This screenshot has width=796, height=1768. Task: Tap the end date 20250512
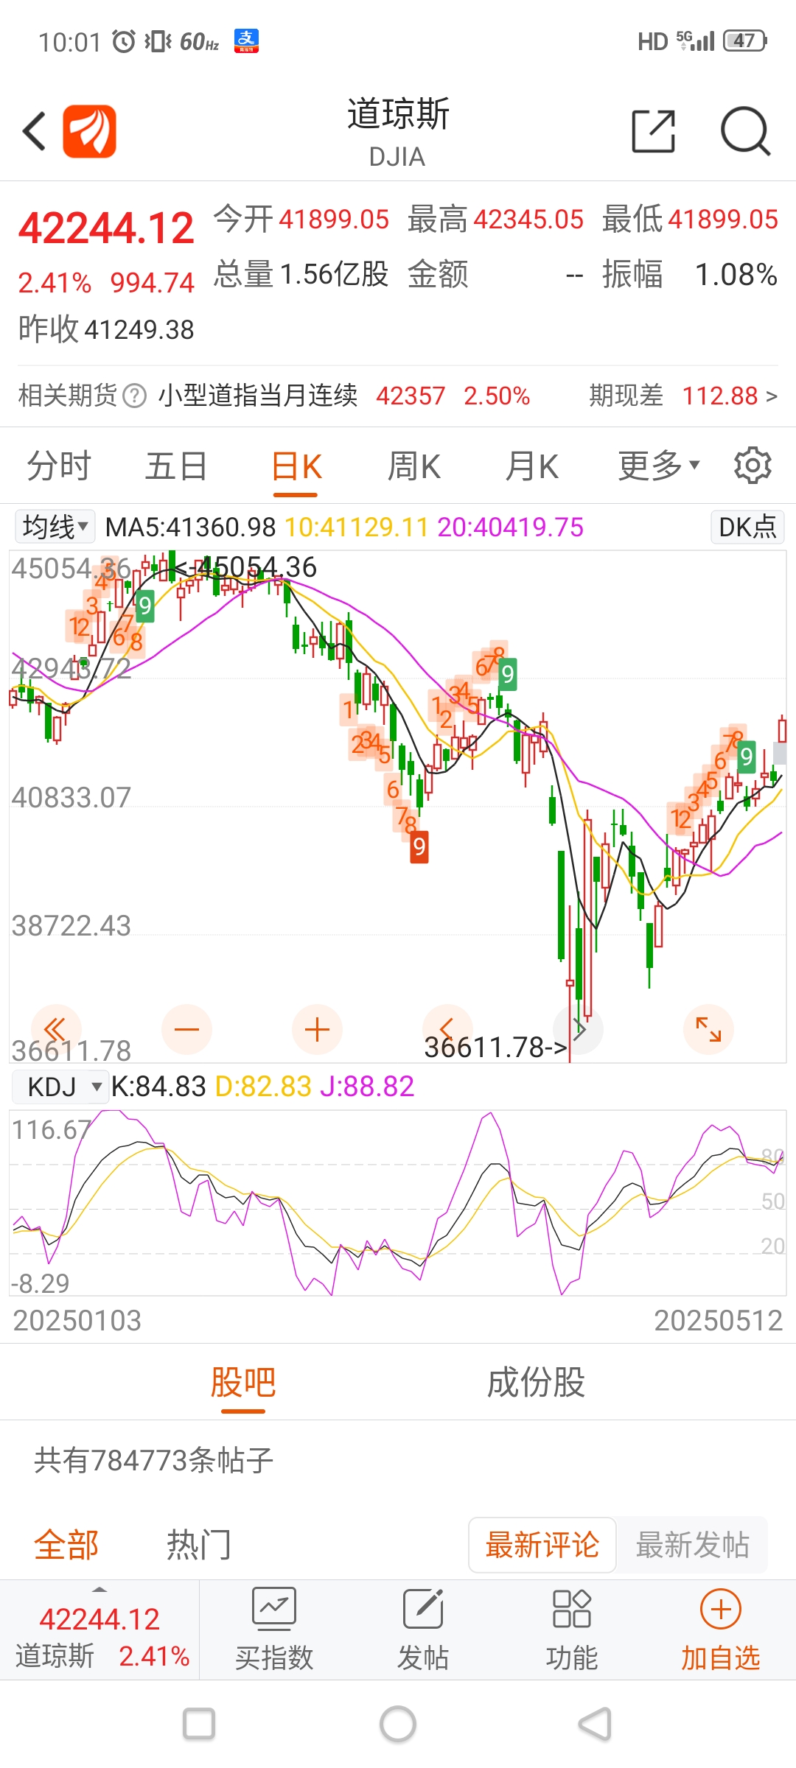719,1320
